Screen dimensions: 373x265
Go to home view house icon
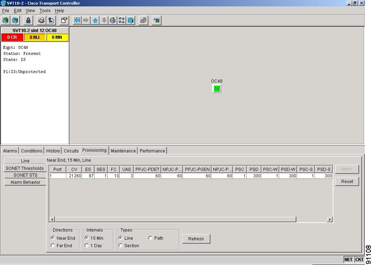[x=113, y=20]
